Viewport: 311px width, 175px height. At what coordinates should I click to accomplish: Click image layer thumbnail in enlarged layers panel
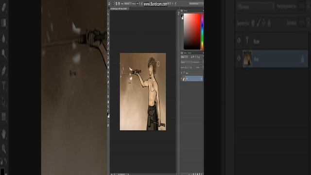click(247, 58)
